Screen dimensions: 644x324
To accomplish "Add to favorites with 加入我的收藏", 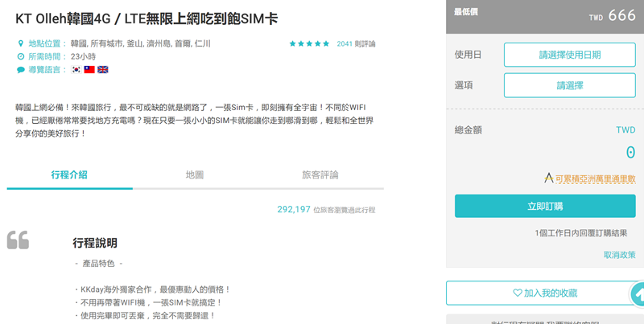I will click(x=545, y=293).
